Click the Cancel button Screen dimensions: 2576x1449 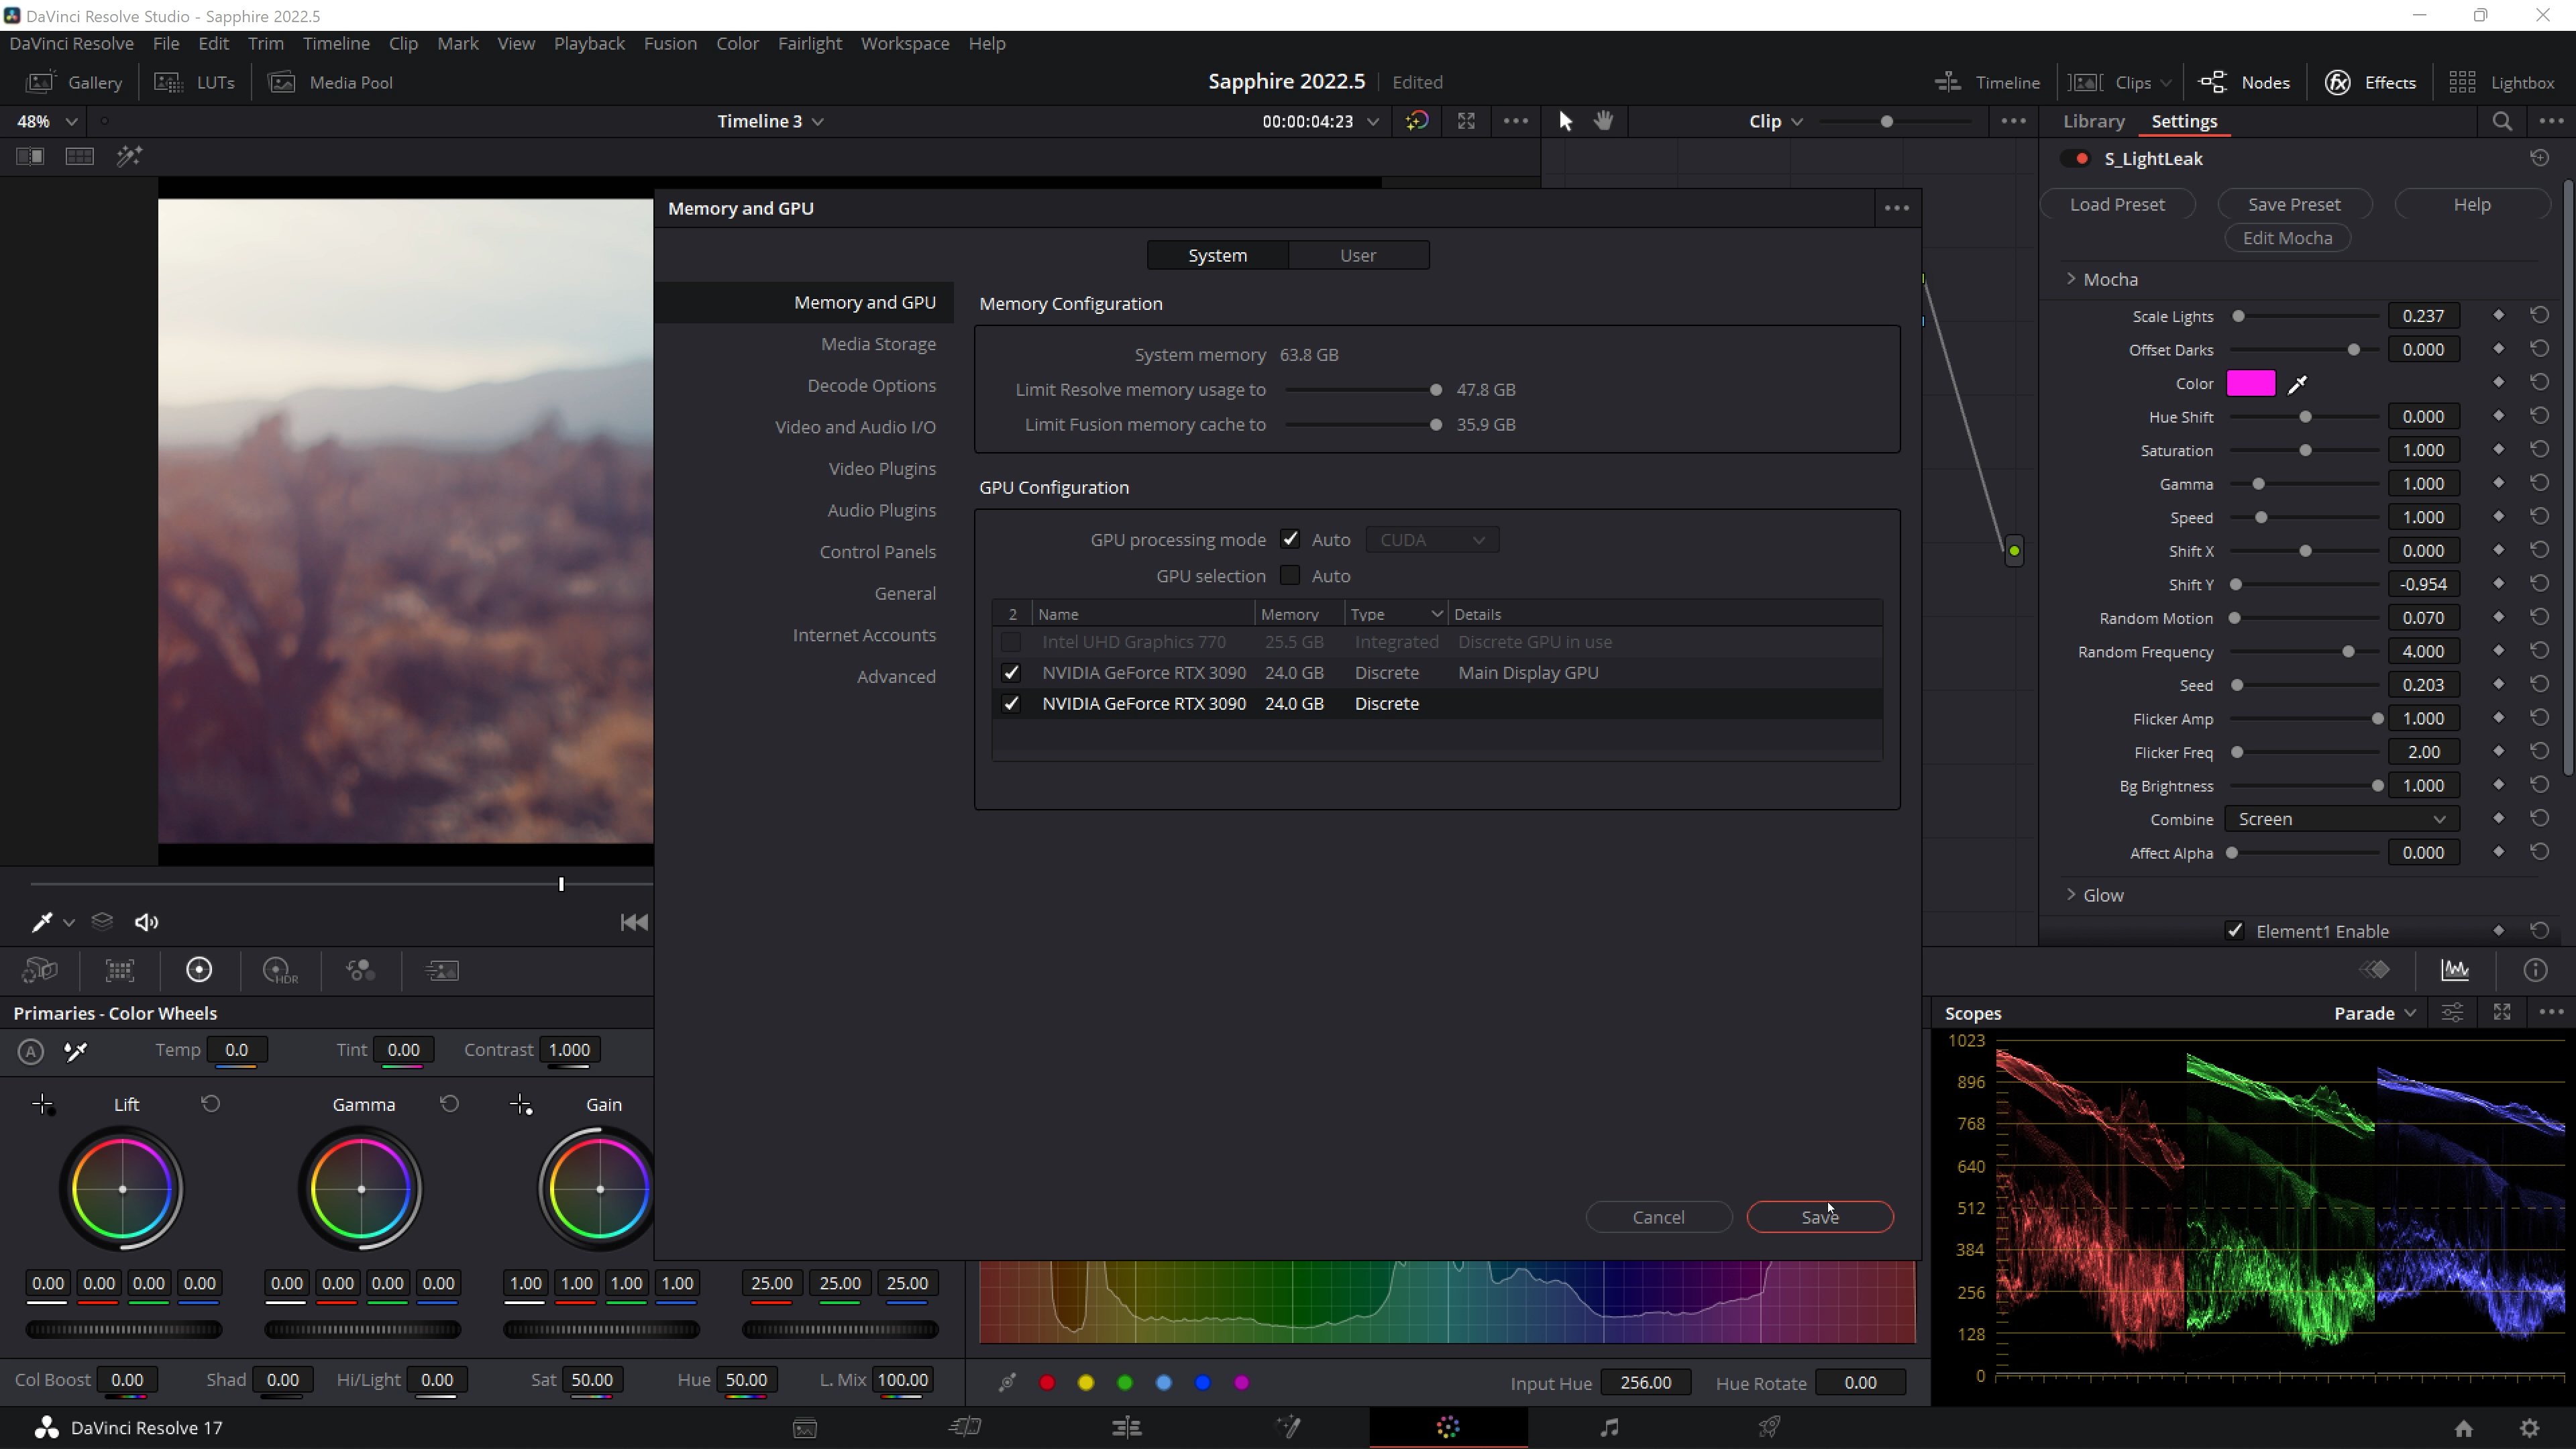click(x=1658, y=1217)
